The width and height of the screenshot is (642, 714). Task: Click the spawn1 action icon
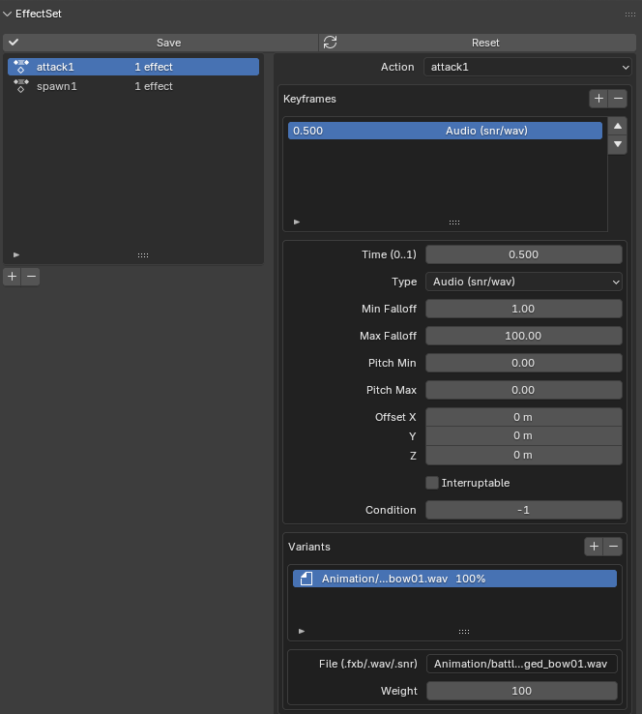[x=21, y=85]
